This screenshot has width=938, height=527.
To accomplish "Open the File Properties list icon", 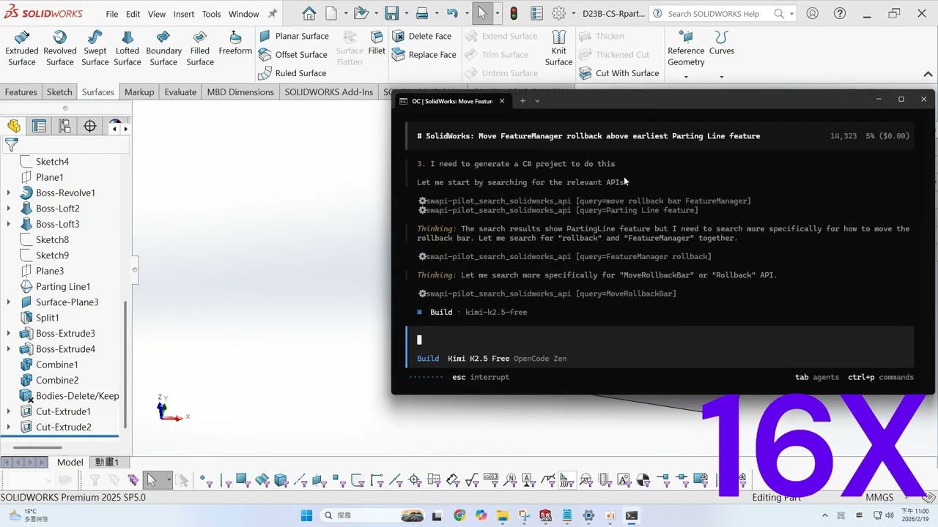I will pos(536,13).
